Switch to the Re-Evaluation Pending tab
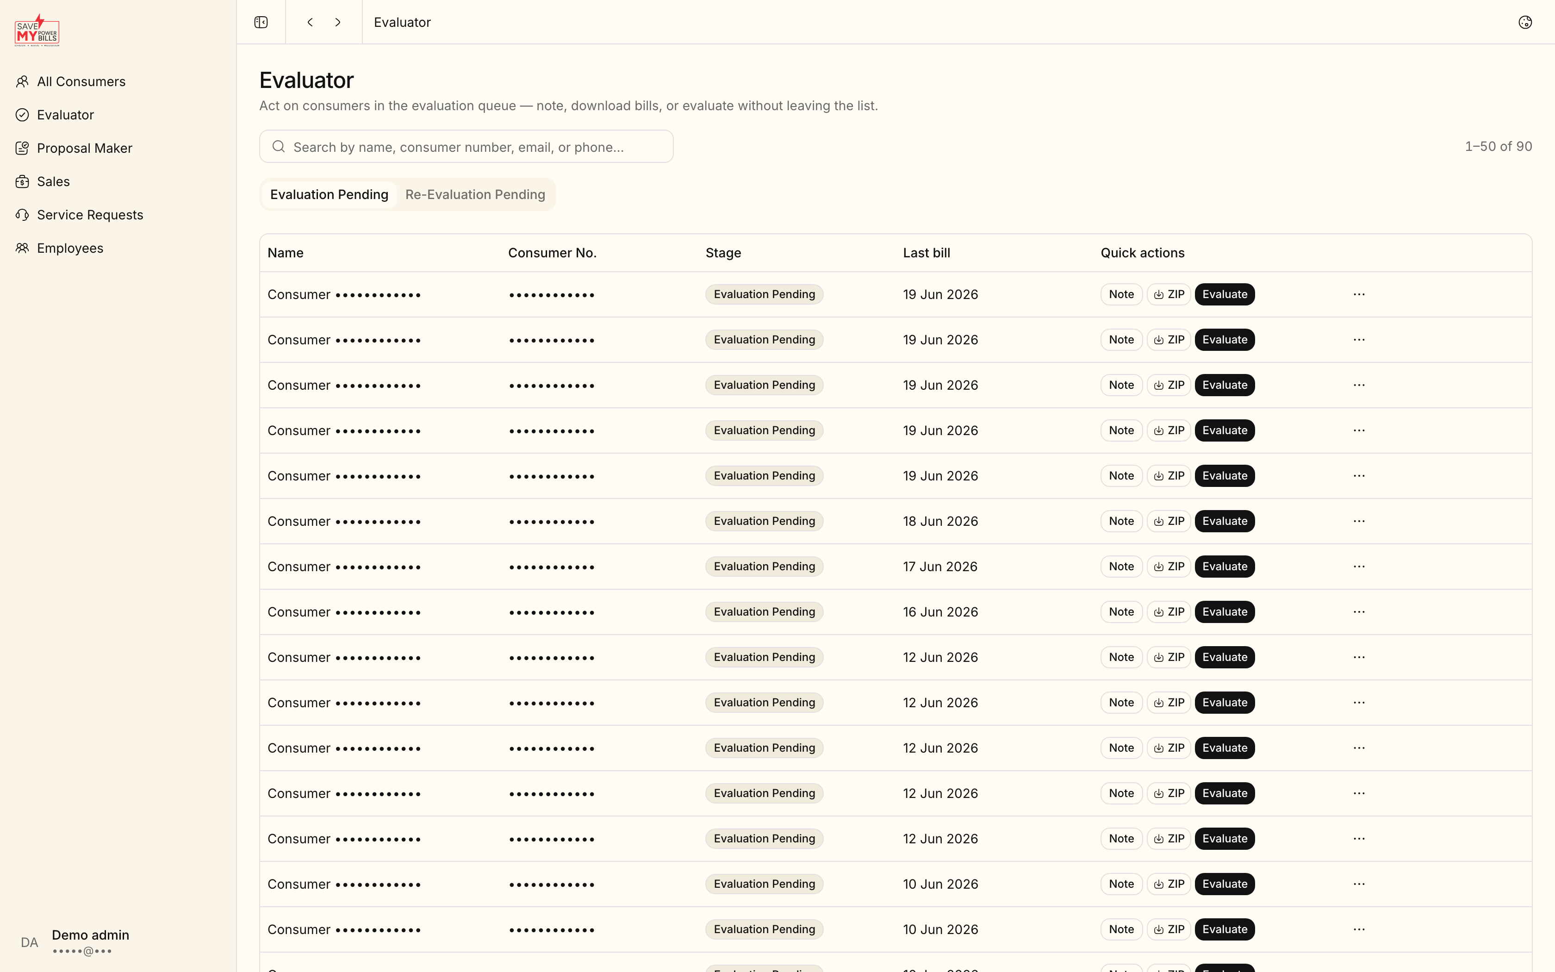 point(475,195)
